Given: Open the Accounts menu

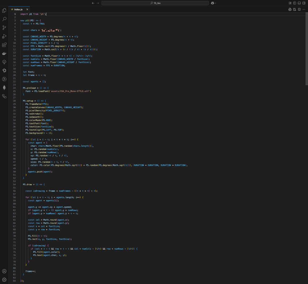Looking at the screenshot, I should [4, 271].
